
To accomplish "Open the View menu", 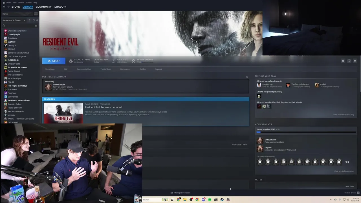I will [14, 3].
